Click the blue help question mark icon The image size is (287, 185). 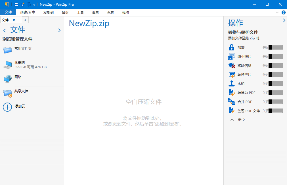283,12
